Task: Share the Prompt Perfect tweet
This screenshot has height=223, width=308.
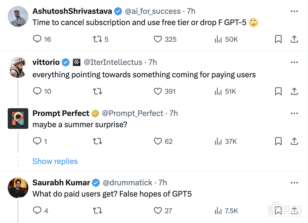Action: coord(294,141)
